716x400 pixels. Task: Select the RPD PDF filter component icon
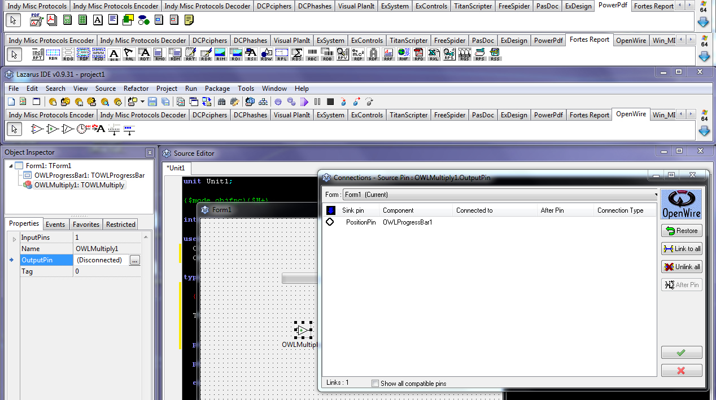pyautogui.click(x=419, y=55)
